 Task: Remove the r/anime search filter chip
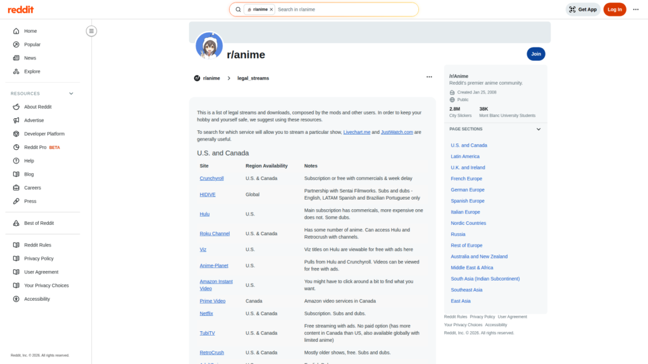tap(271, 9)
